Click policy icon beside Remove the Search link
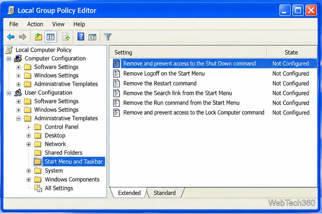This screenshot has height=214, width=322. pyautogui.click(x=117, y=93)
